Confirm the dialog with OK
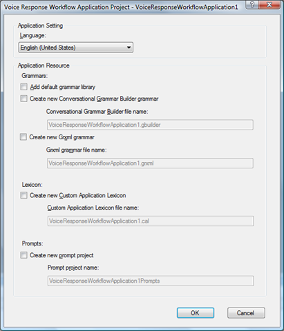This screenshot has height=331, width=284. (x=196, y=313)
